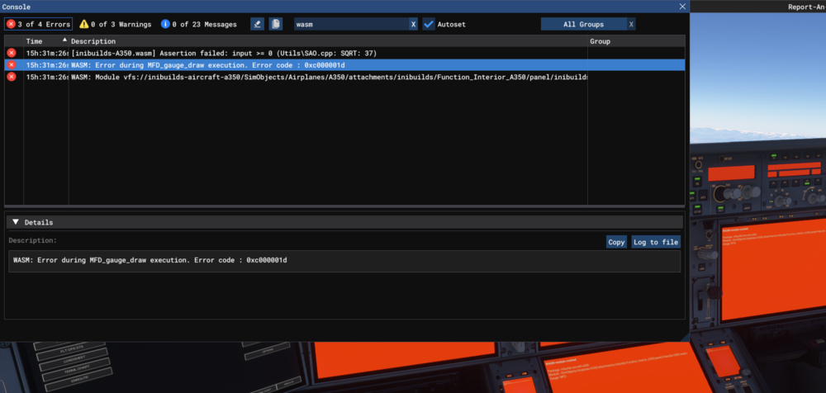Clear the wasm search text with X
This screenshot has height=393, width=826.
click(413, 25)
